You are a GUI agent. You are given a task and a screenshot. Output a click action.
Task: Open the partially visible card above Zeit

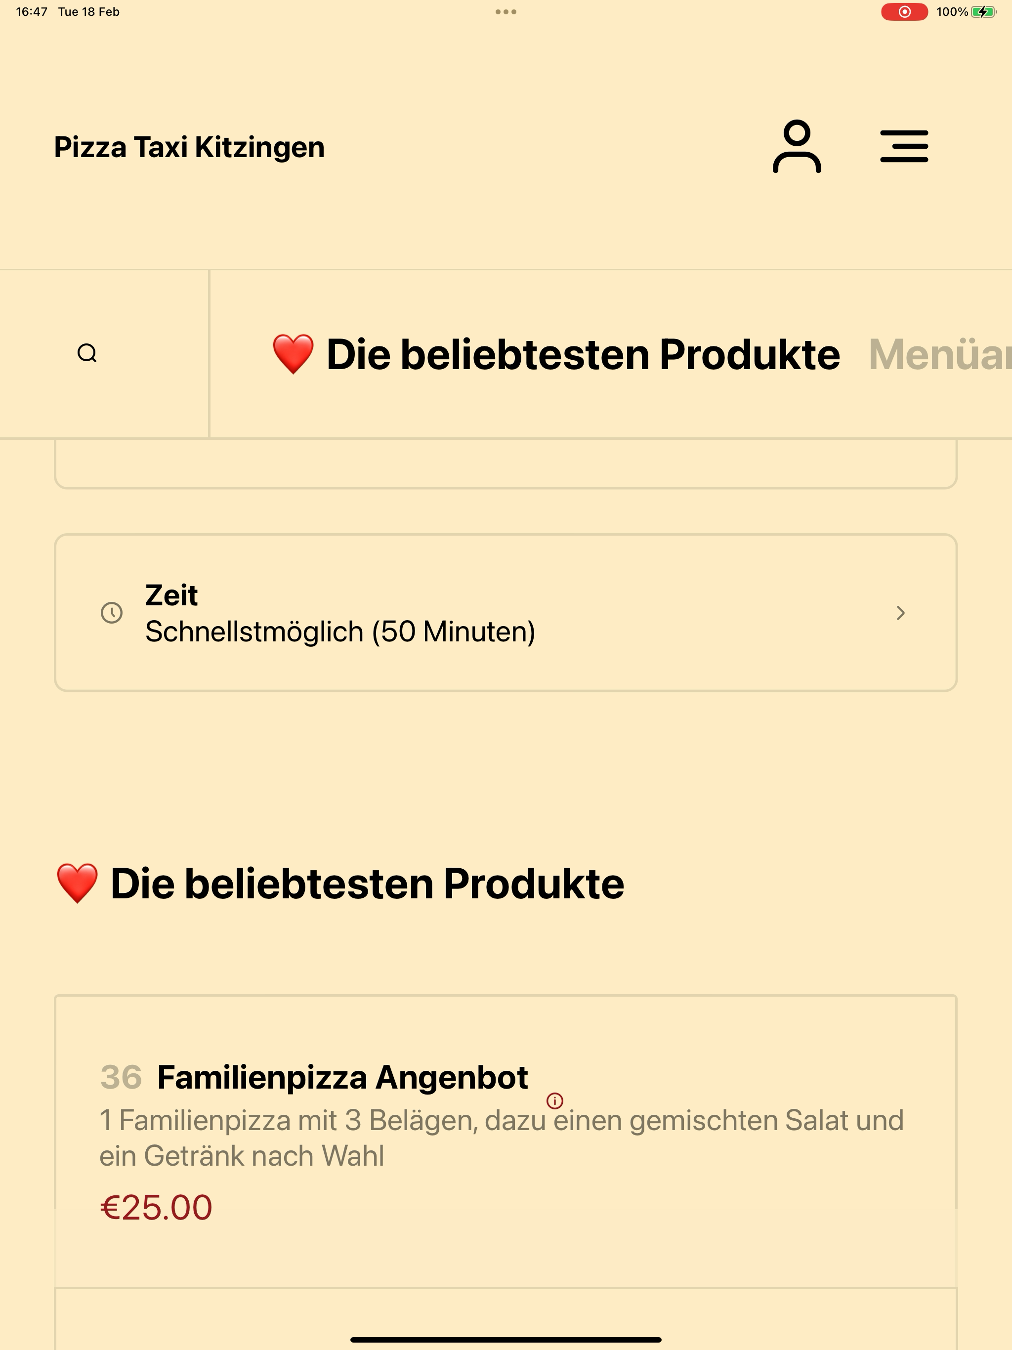coord(506,464)
